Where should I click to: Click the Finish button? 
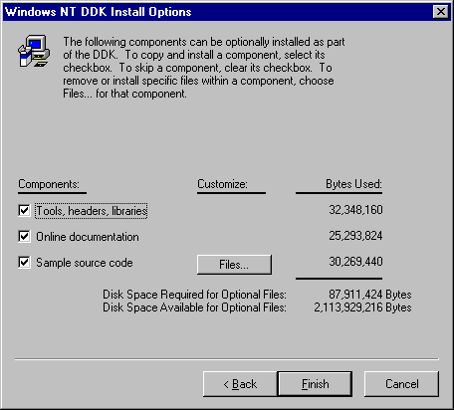(315, 384)
